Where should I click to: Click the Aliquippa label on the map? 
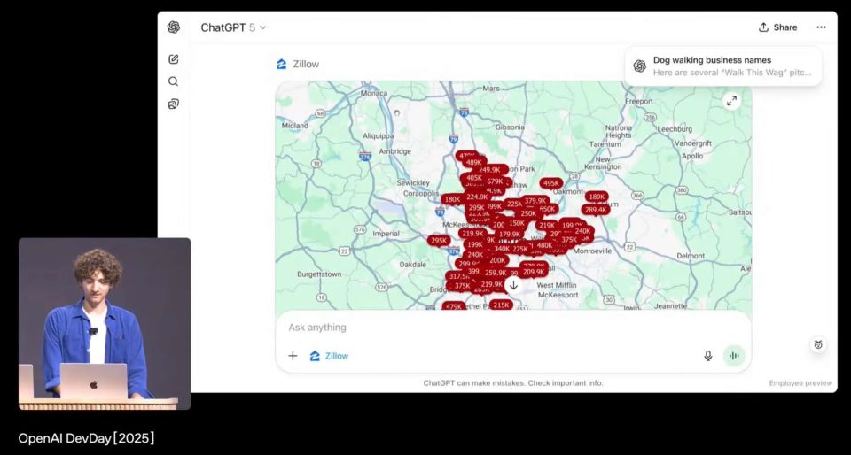click(380, 136)
